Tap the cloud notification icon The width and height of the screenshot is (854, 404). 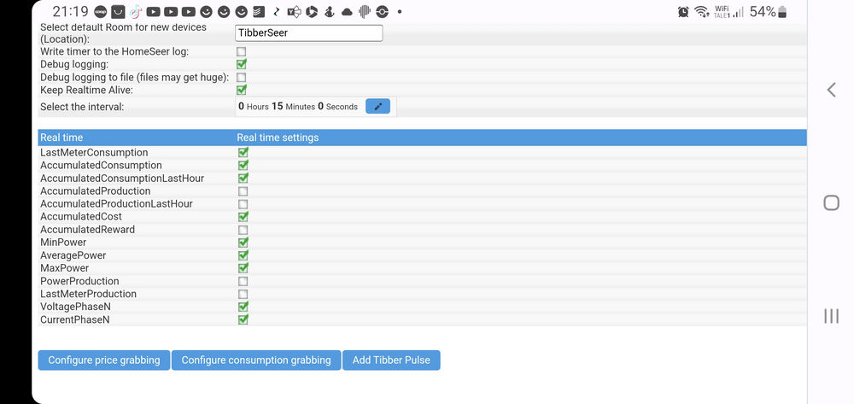(347, 12)
